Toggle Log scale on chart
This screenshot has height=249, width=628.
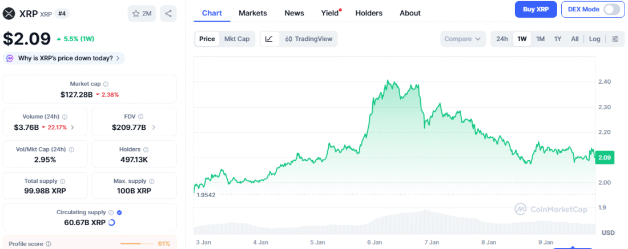point(594,39)
